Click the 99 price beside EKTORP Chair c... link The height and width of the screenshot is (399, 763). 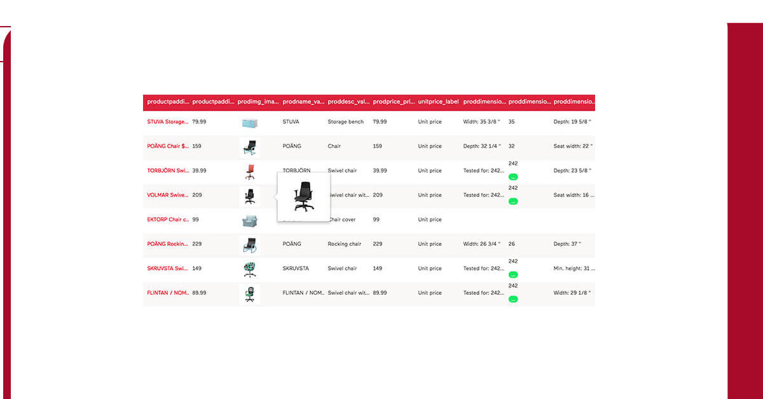click(x=196, y=219)
